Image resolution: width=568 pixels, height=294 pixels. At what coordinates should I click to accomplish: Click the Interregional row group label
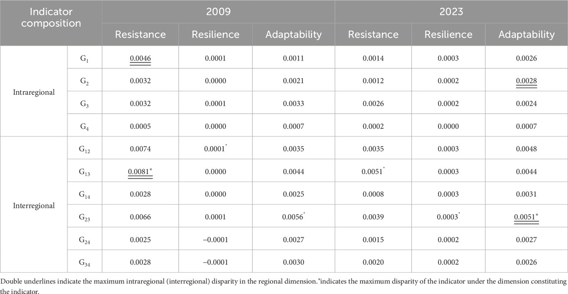point(34,206)
